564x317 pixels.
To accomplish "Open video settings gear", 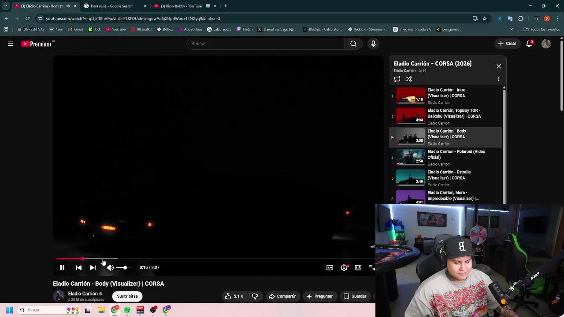I will [x=344, y=268].
